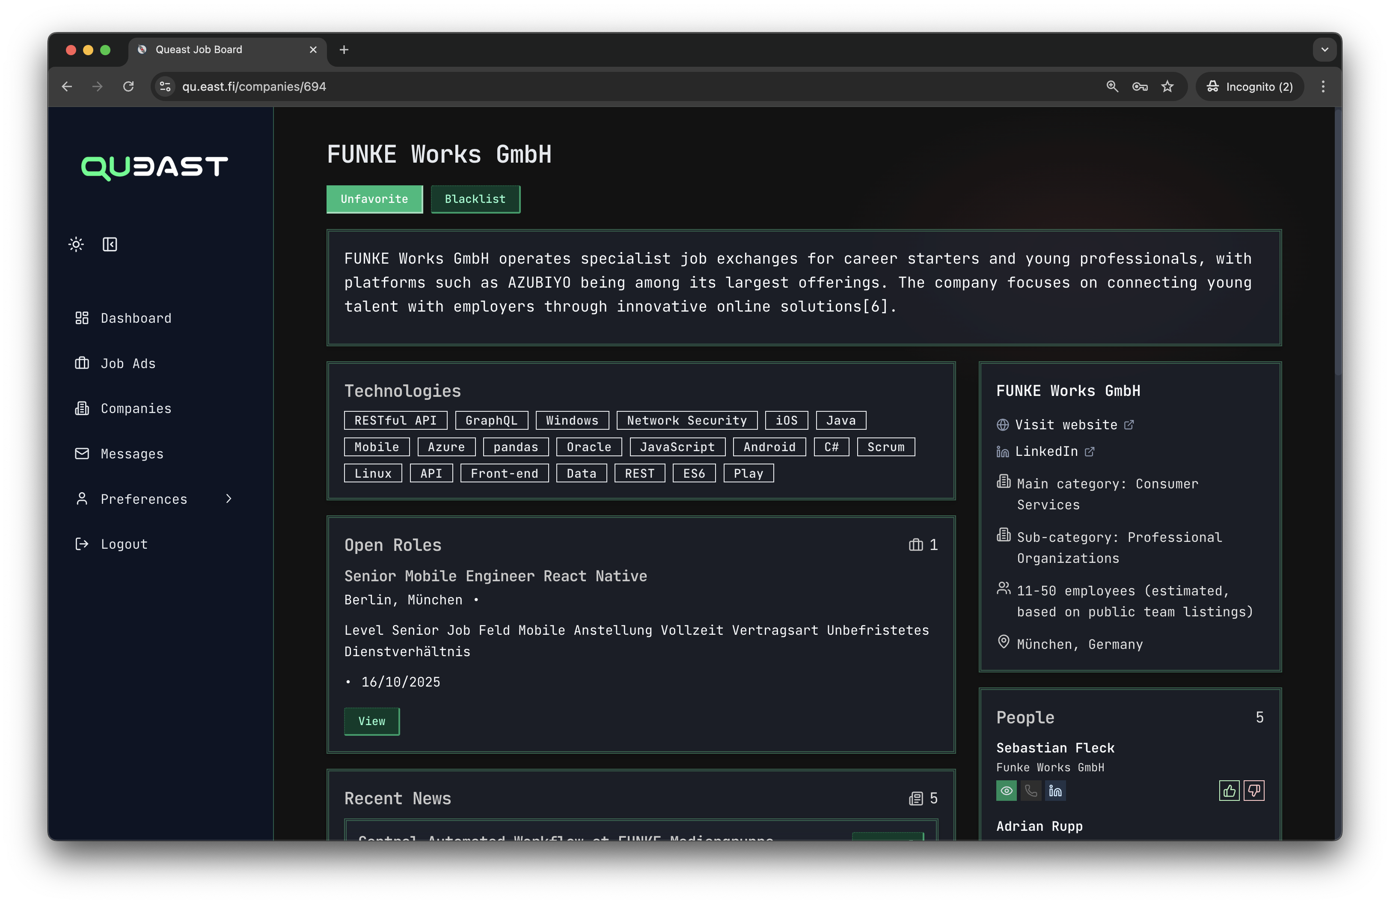Click the Logout icon
Viewport: 1390px width, 904px height.
tap(82, 544)
